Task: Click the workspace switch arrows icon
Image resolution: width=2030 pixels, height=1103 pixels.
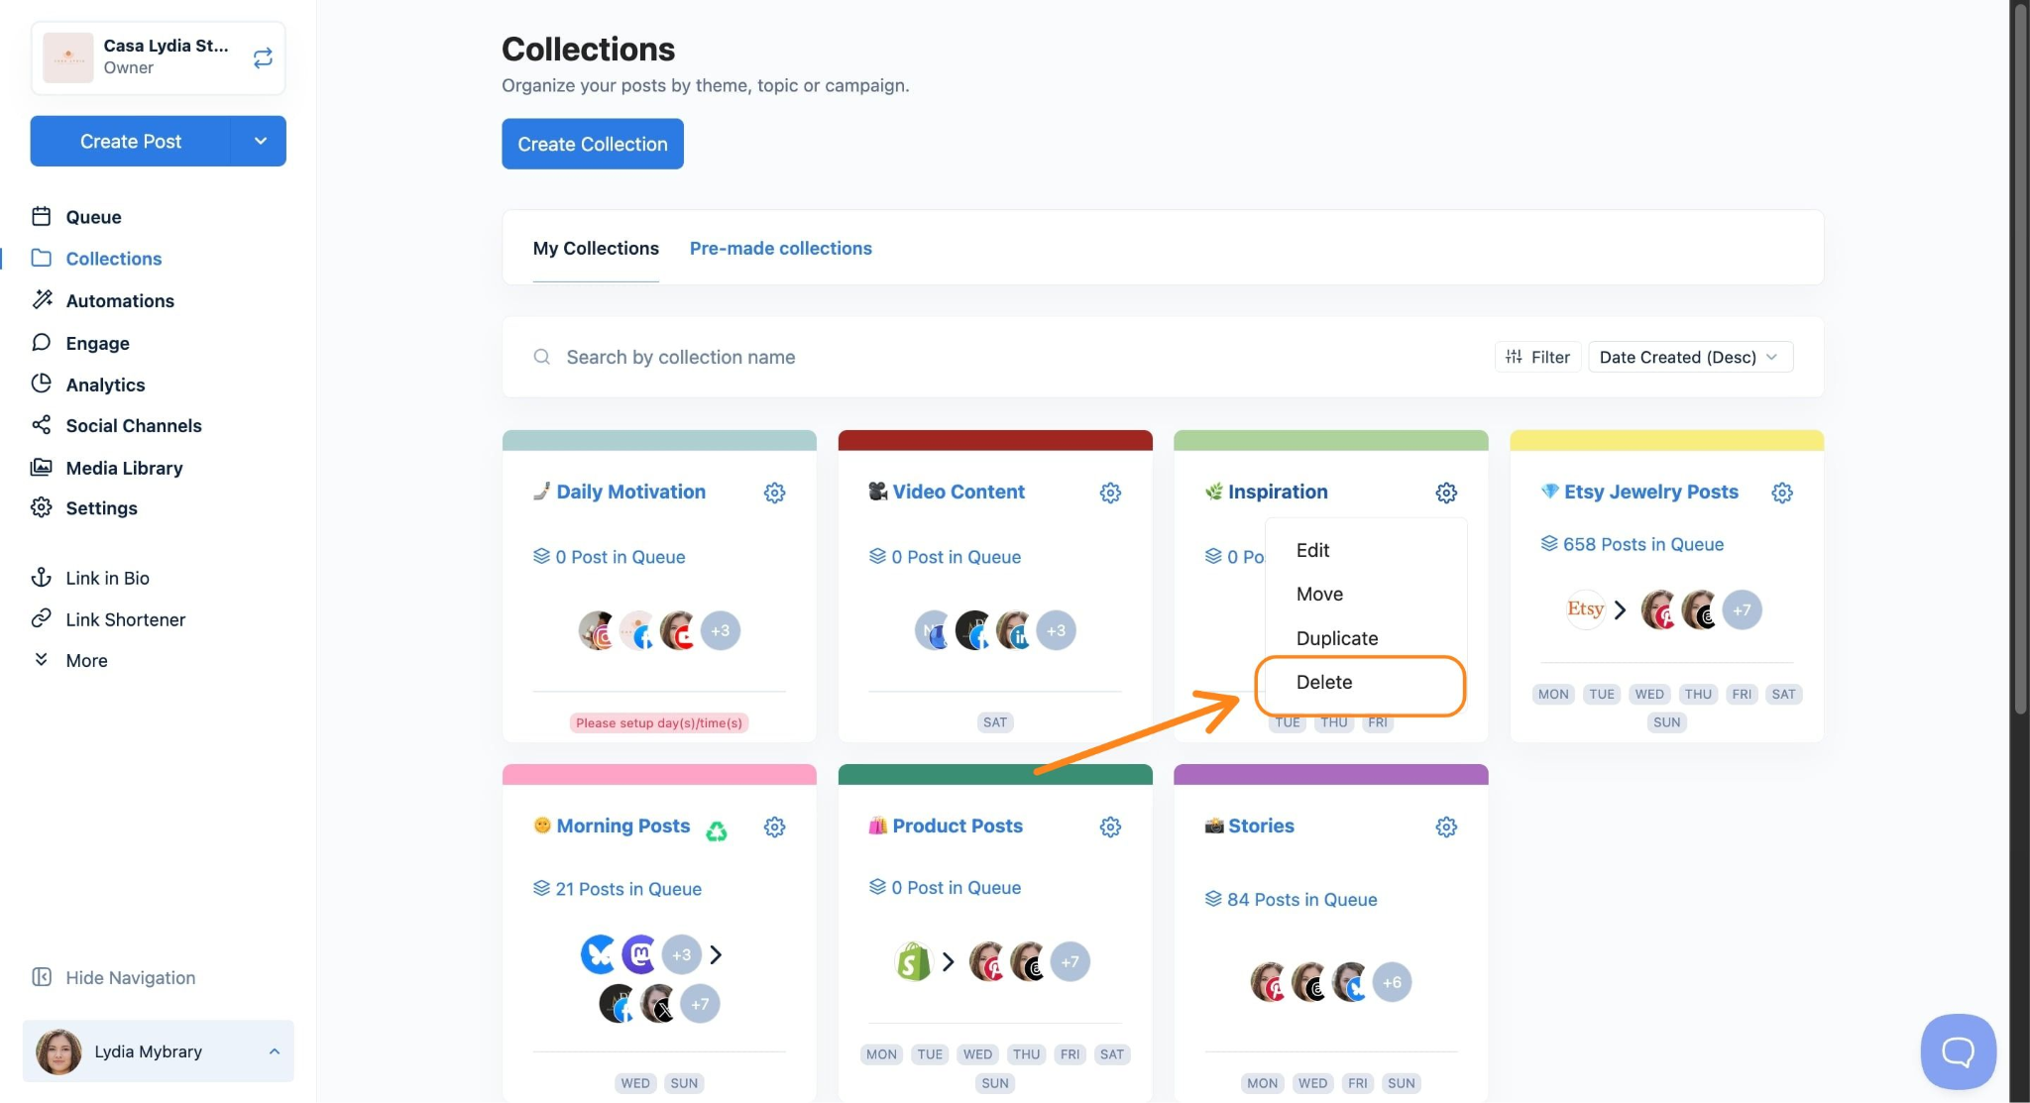Action: (263, 58)
